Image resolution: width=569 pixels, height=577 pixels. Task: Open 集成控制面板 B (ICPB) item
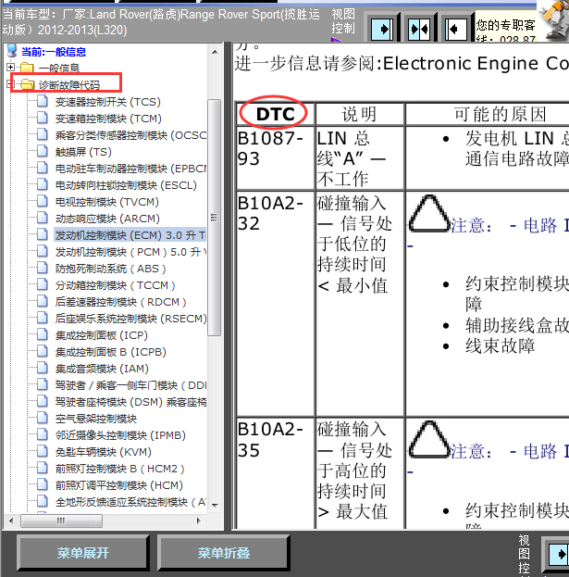click(x=111, y=352)
